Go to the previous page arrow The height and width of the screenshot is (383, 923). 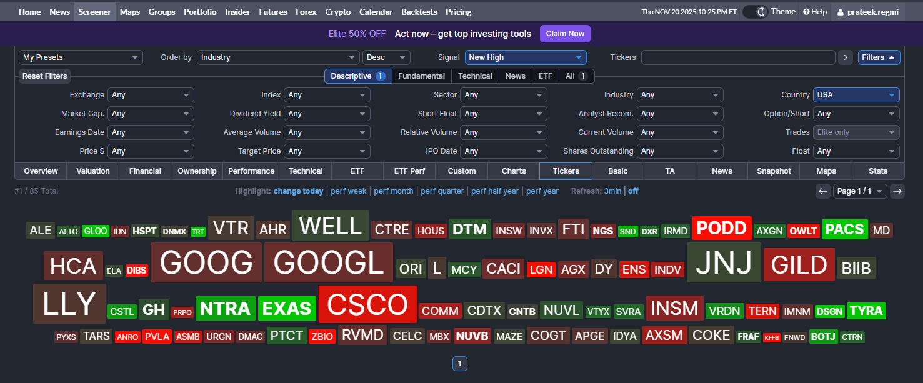coord(823,191)
